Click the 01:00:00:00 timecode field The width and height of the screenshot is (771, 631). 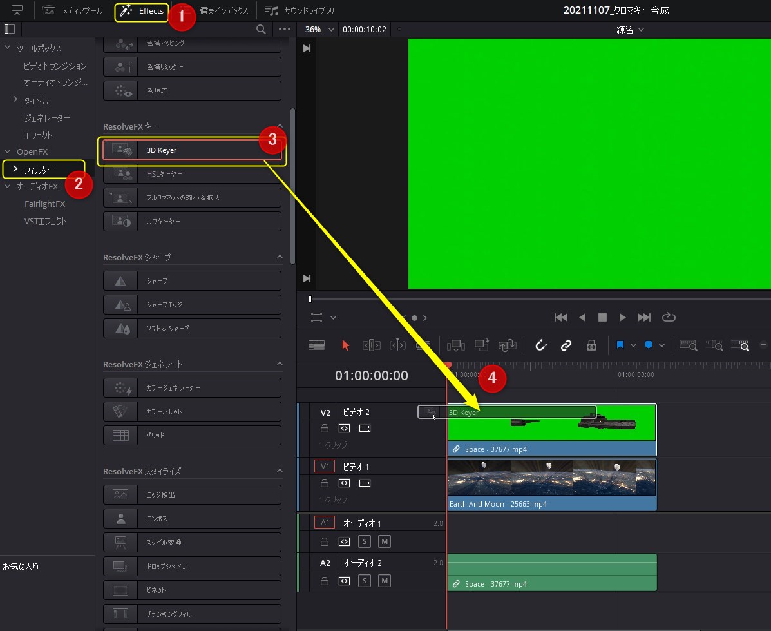point(372,376)
